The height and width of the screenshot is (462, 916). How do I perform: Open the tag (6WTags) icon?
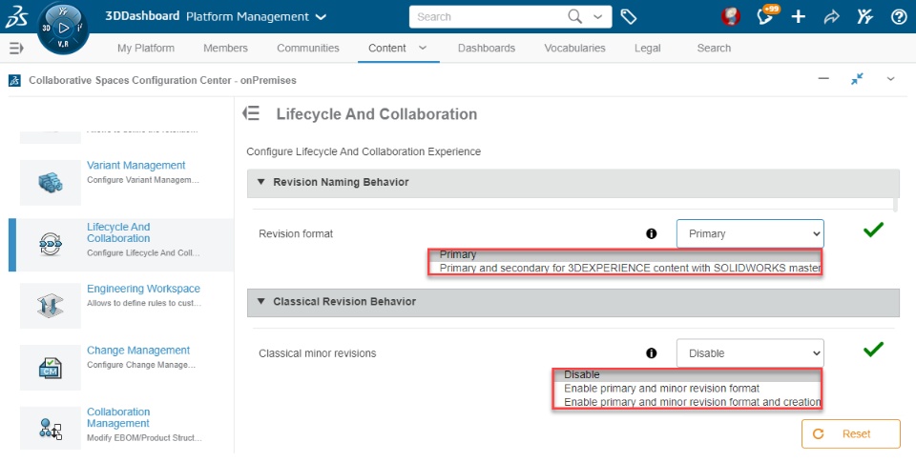629,16
